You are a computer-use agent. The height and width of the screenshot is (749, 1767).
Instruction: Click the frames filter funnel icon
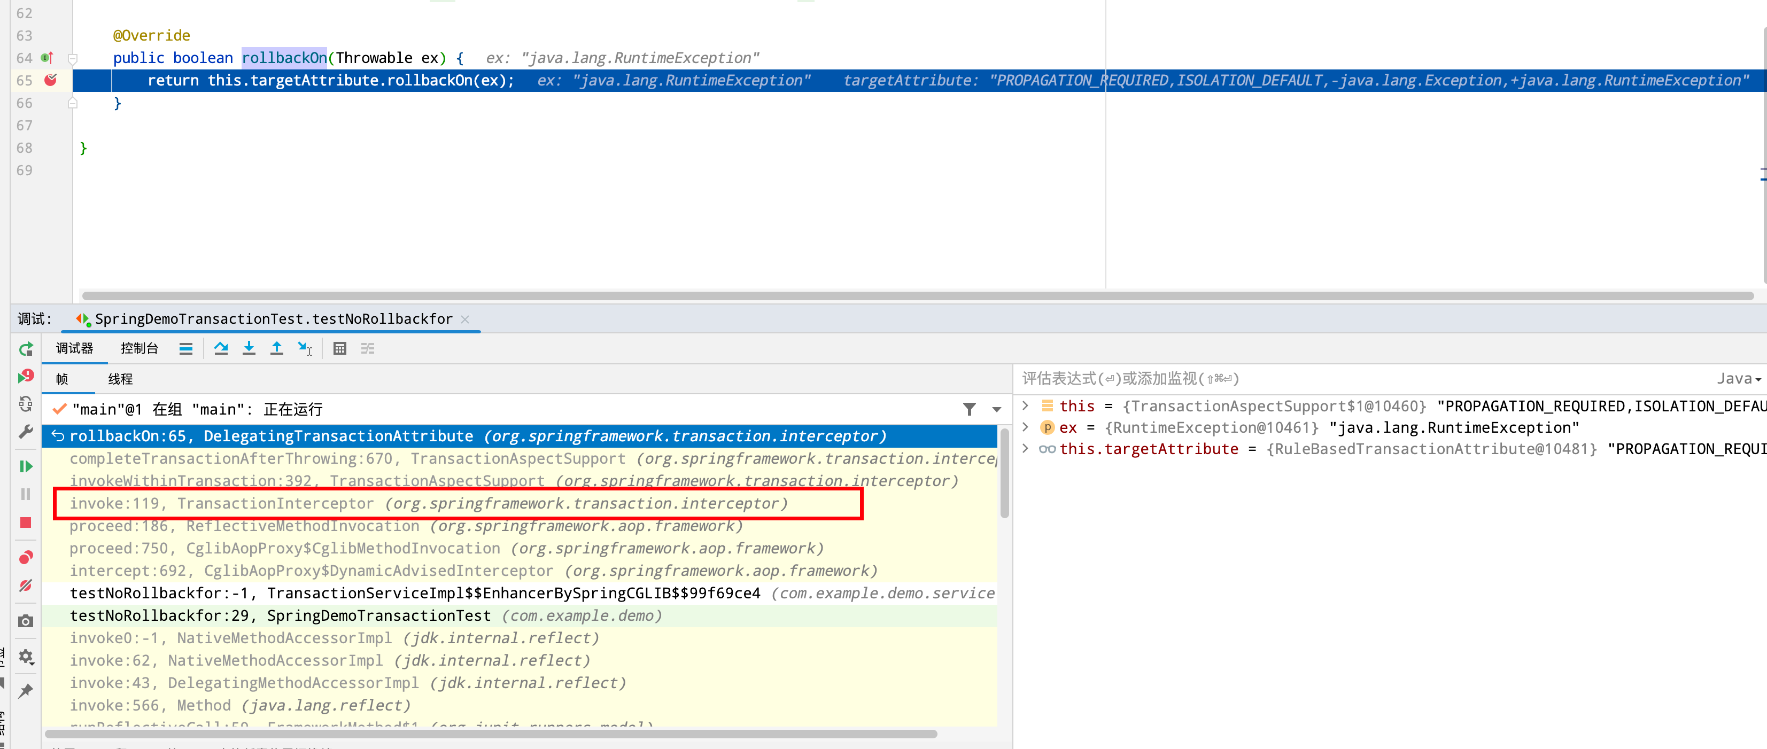pos(969,409)
